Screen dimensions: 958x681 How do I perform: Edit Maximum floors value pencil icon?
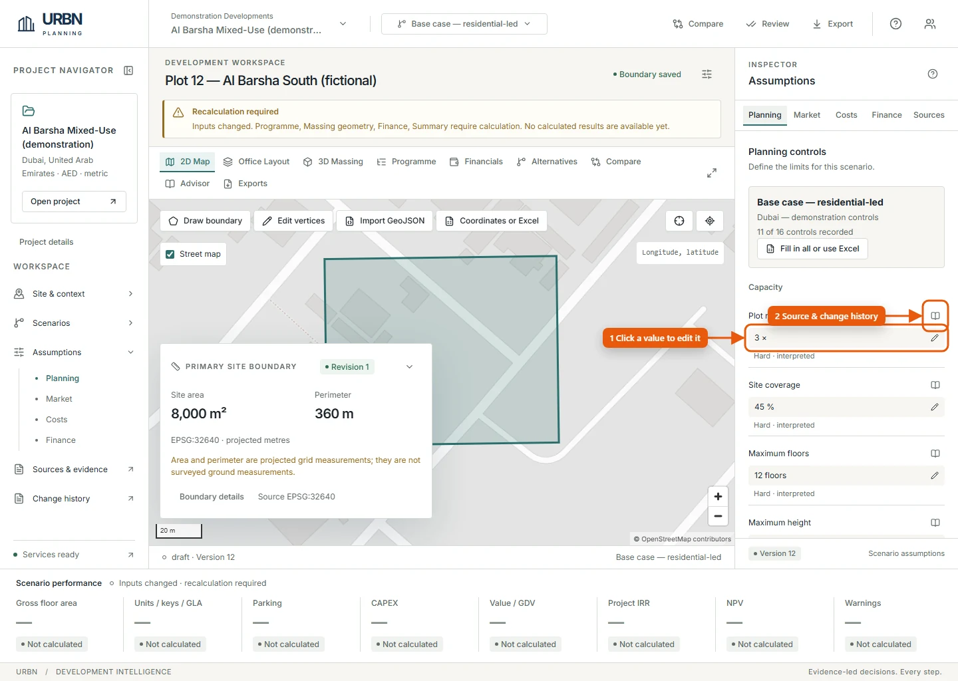coord(935,476)
